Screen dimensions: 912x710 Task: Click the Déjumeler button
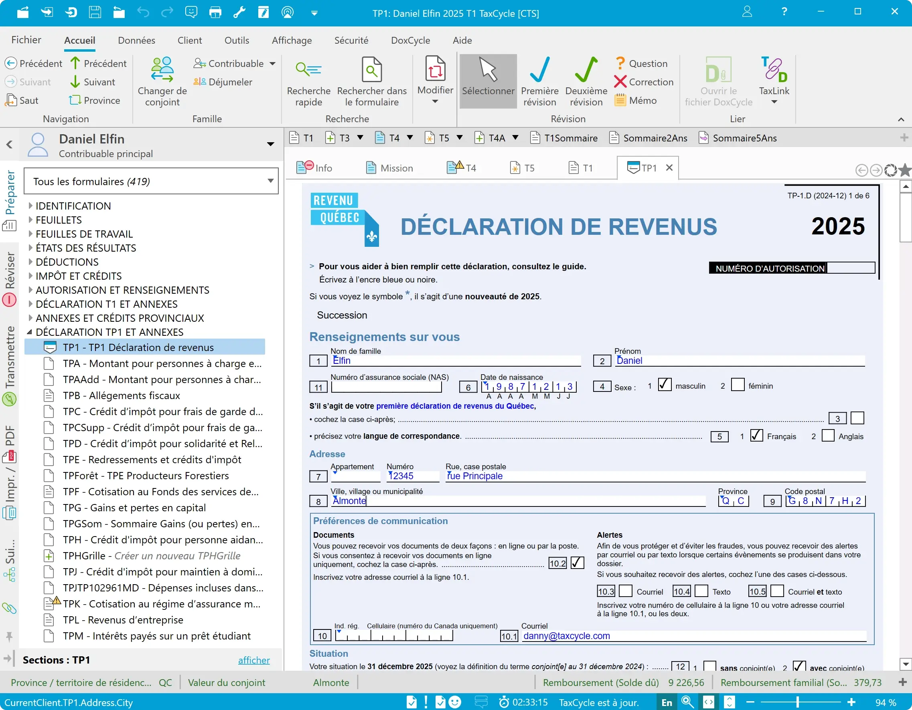[223, 82]
